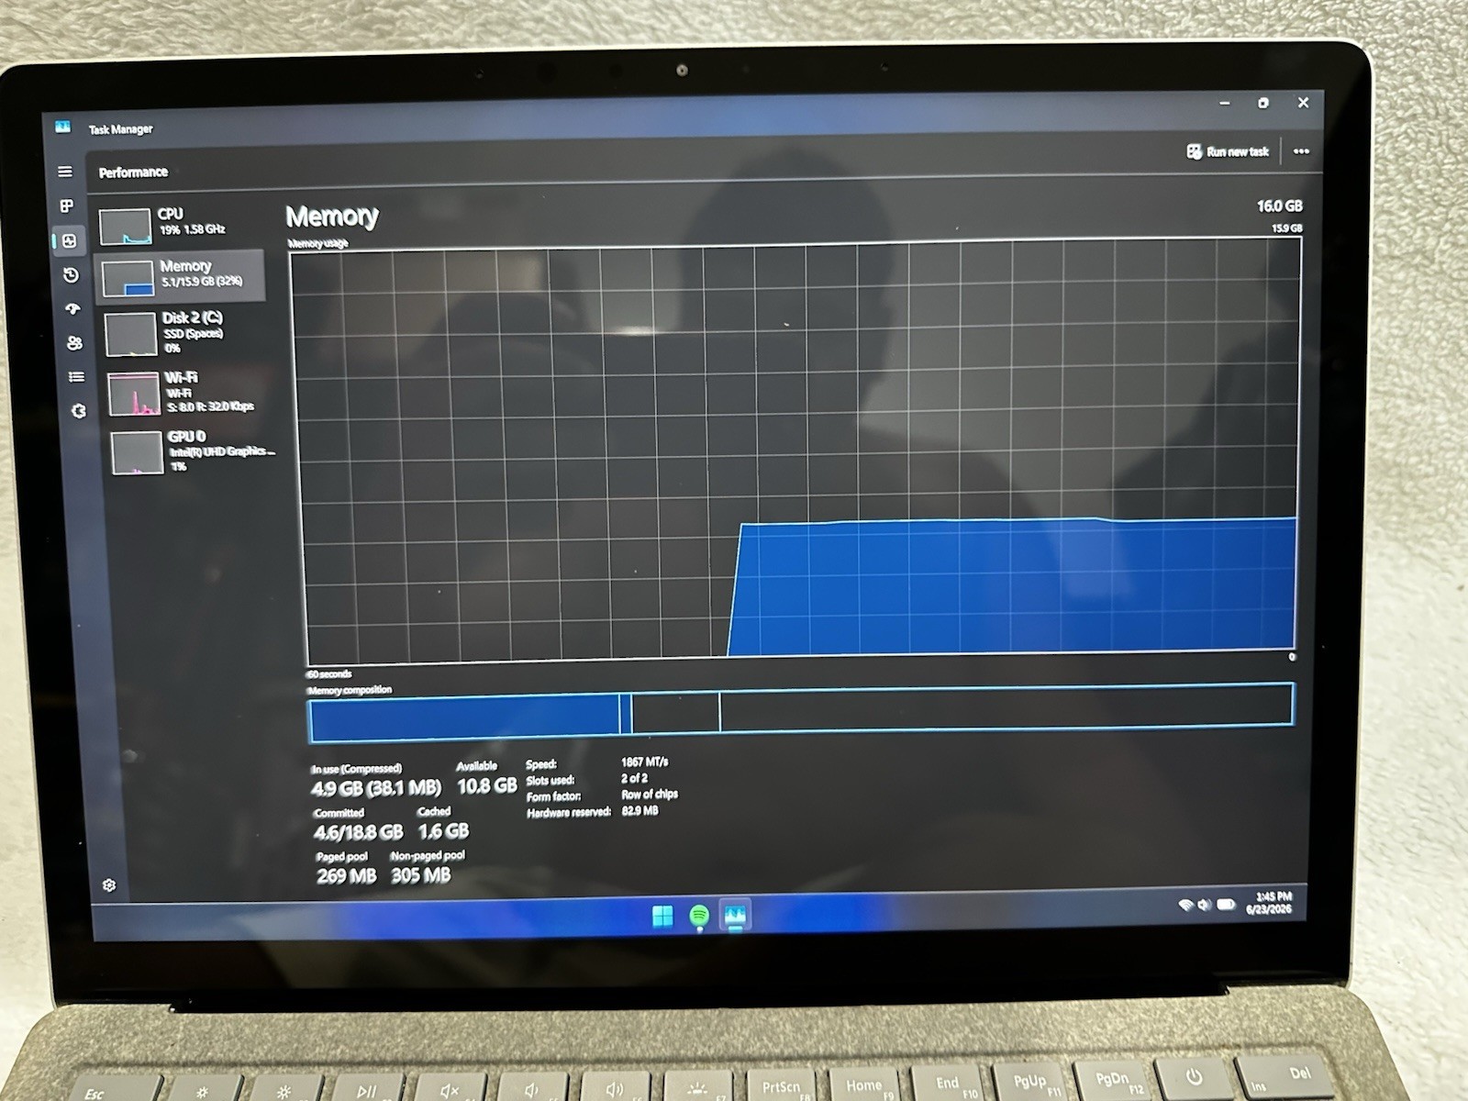Click the '4.6/18.8 GB' committed value
The width and height of the screenshot is (1468, 1101).
pos(358,832)
